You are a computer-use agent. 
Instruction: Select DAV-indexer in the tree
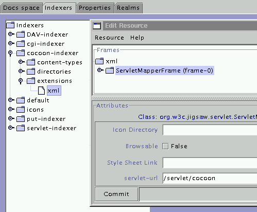point(47,34)
